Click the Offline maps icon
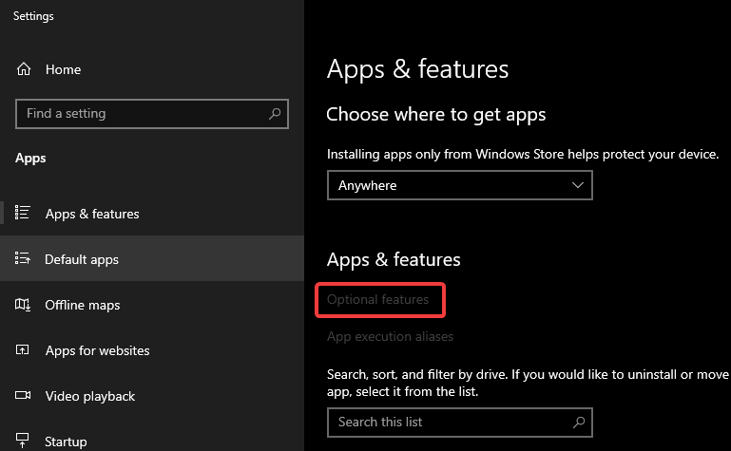 (25, 305)
